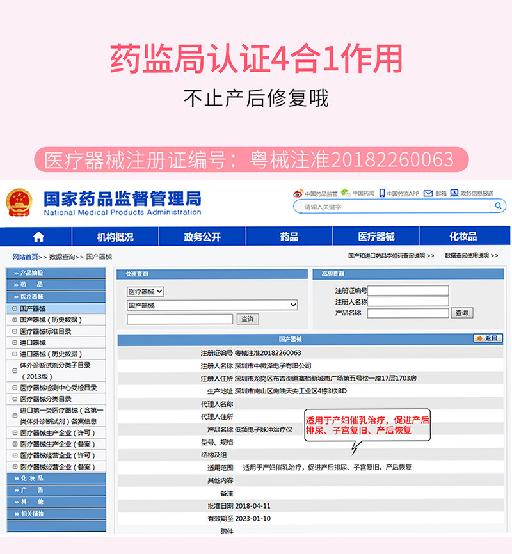Open the 医疗器械 category dropdown
Image resolution: width=512 pixels, height=554 pixels.
click(x=145, y=292)
